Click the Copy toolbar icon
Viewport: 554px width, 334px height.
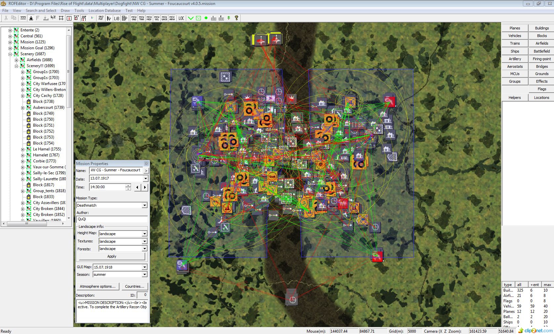pos(14,18)
